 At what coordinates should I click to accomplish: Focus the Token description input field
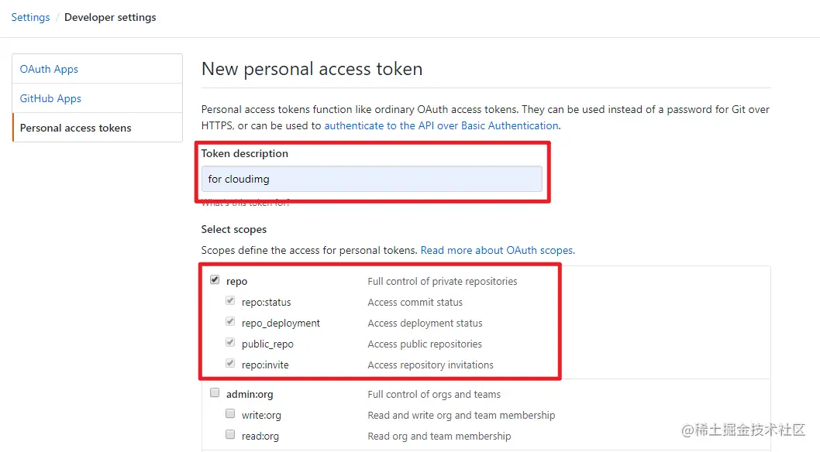point(371,179)
